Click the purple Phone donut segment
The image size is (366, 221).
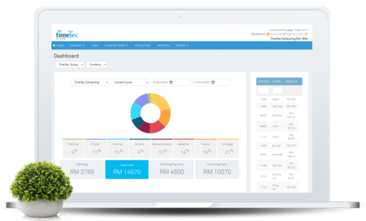click(142, 100)
